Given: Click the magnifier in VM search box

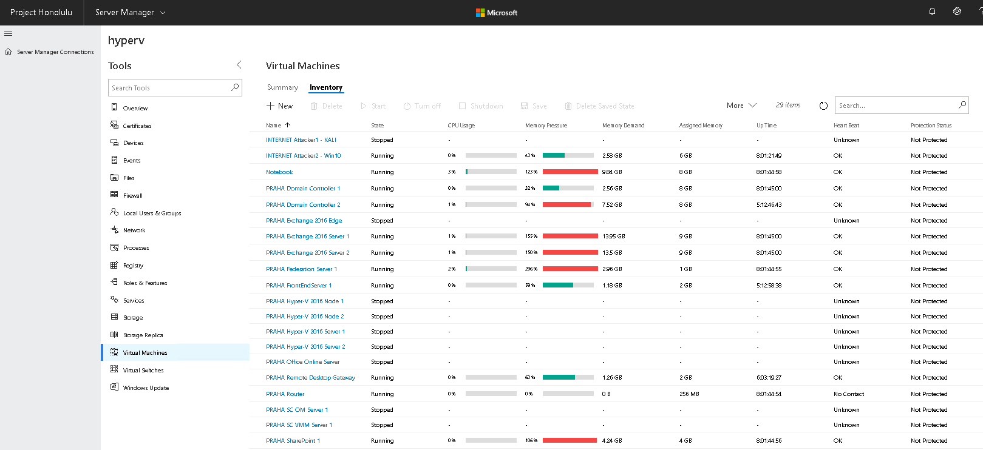Looking at the screenshot, I should click(x=962, y=105).
